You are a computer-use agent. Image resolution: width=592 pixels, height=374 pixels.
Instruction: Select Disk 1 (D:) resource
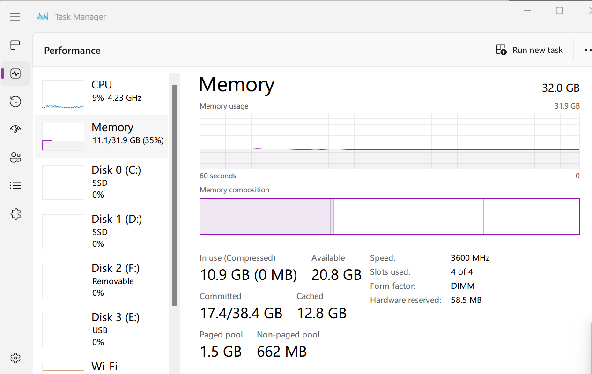101,231
